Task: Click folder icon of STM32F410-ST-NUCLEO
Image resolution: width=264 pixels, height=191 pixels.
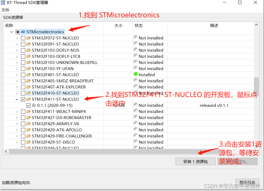Action: [x=28, y=93]
